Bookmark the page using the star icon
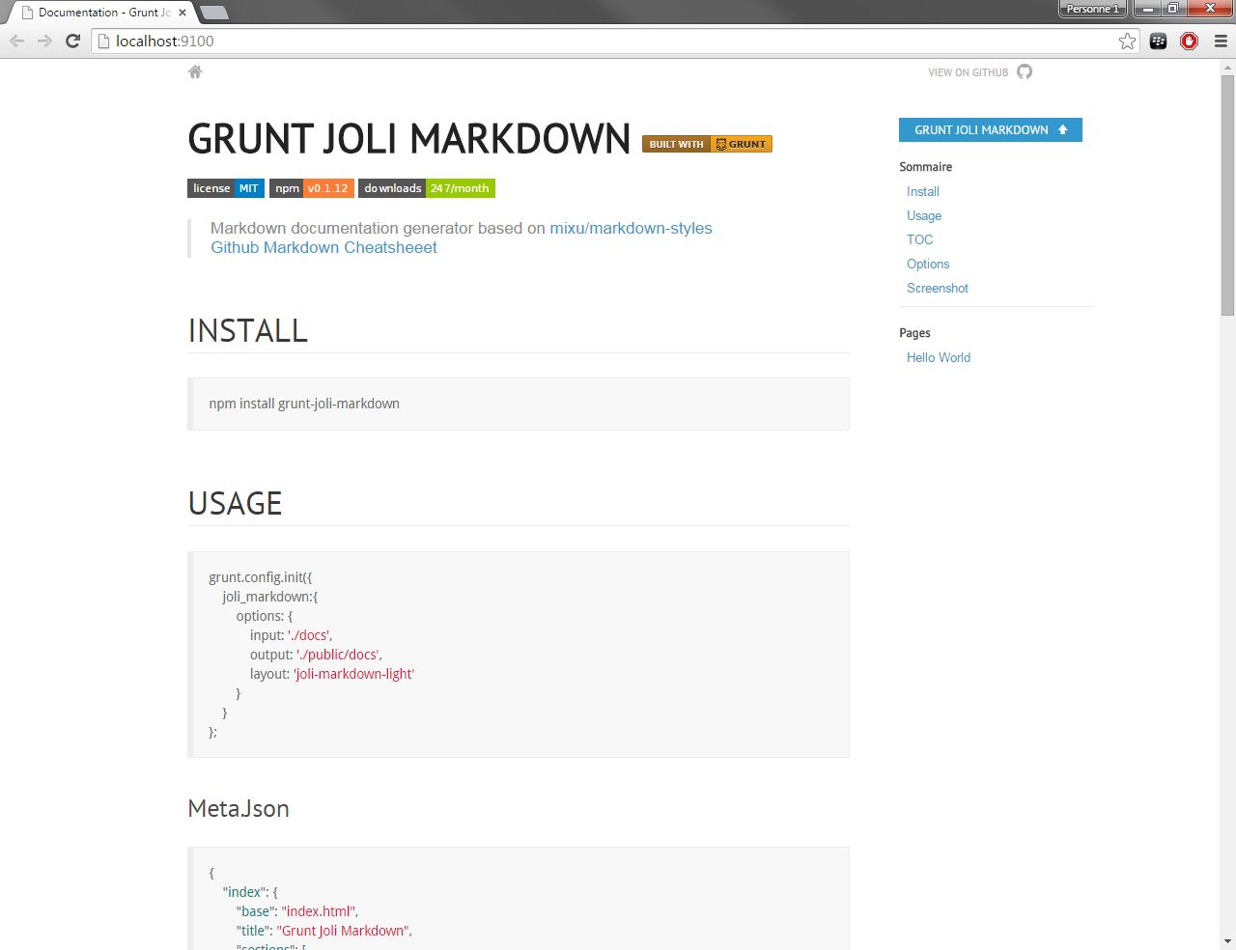Screen dimensions: 1236x950 click(x=1127, y=41)
